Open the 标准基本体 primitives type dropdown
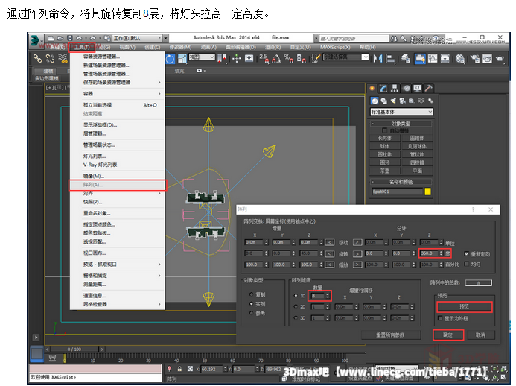516x386 pixels. pos(401,112)
